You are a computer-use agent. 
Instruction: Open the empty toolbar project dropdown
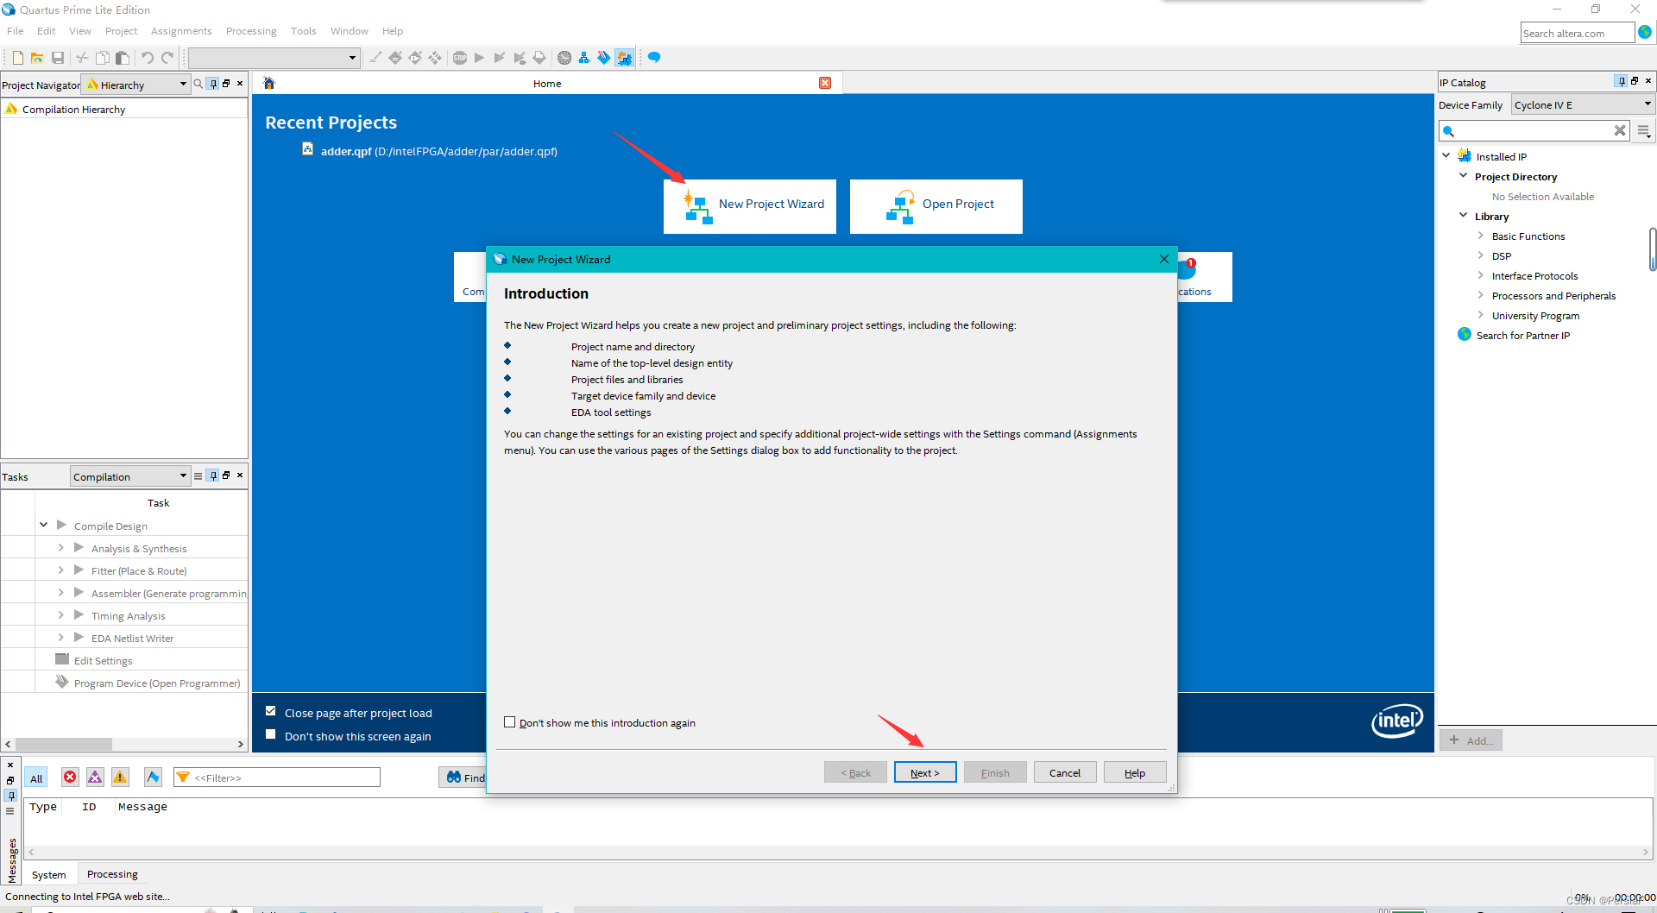(x=274, y=58)
